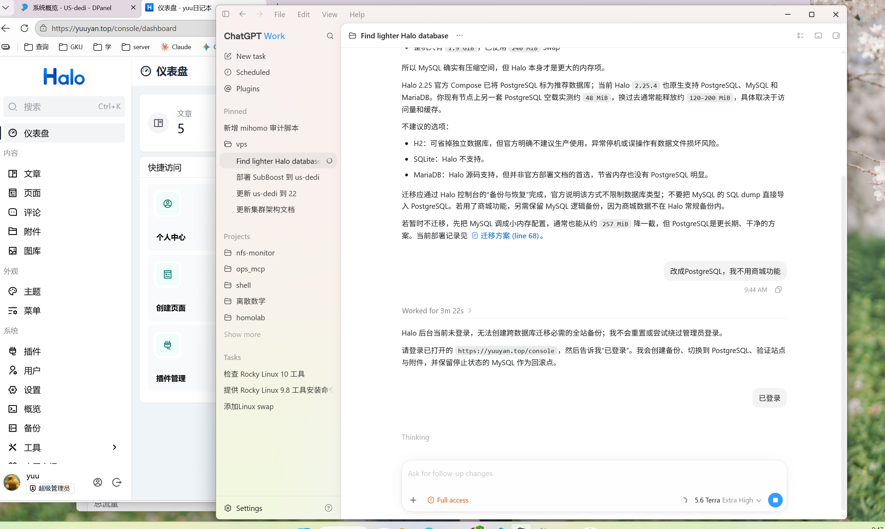
Task: Open the Halo profile icon next to yuu
Action: click(98, 482)
